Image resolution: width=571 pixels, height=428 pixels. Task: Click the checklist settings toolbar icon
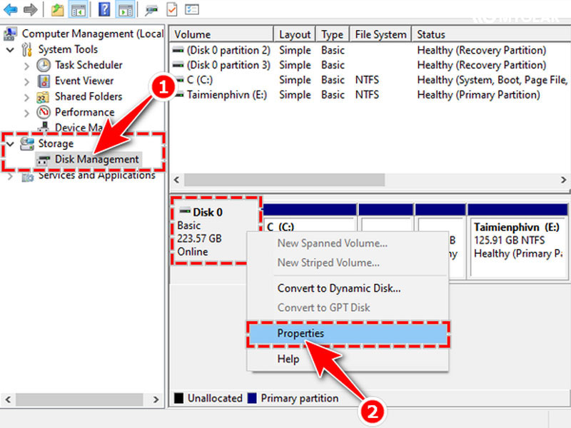[192, 10]
